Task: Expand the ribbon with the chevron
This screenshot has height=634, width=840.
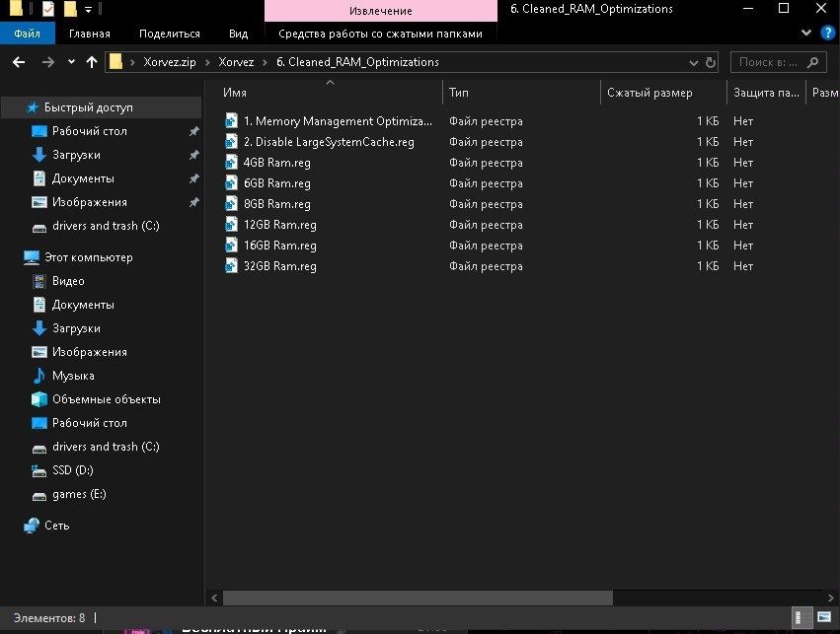Action: pyautogui.click(x=806, y=33)
